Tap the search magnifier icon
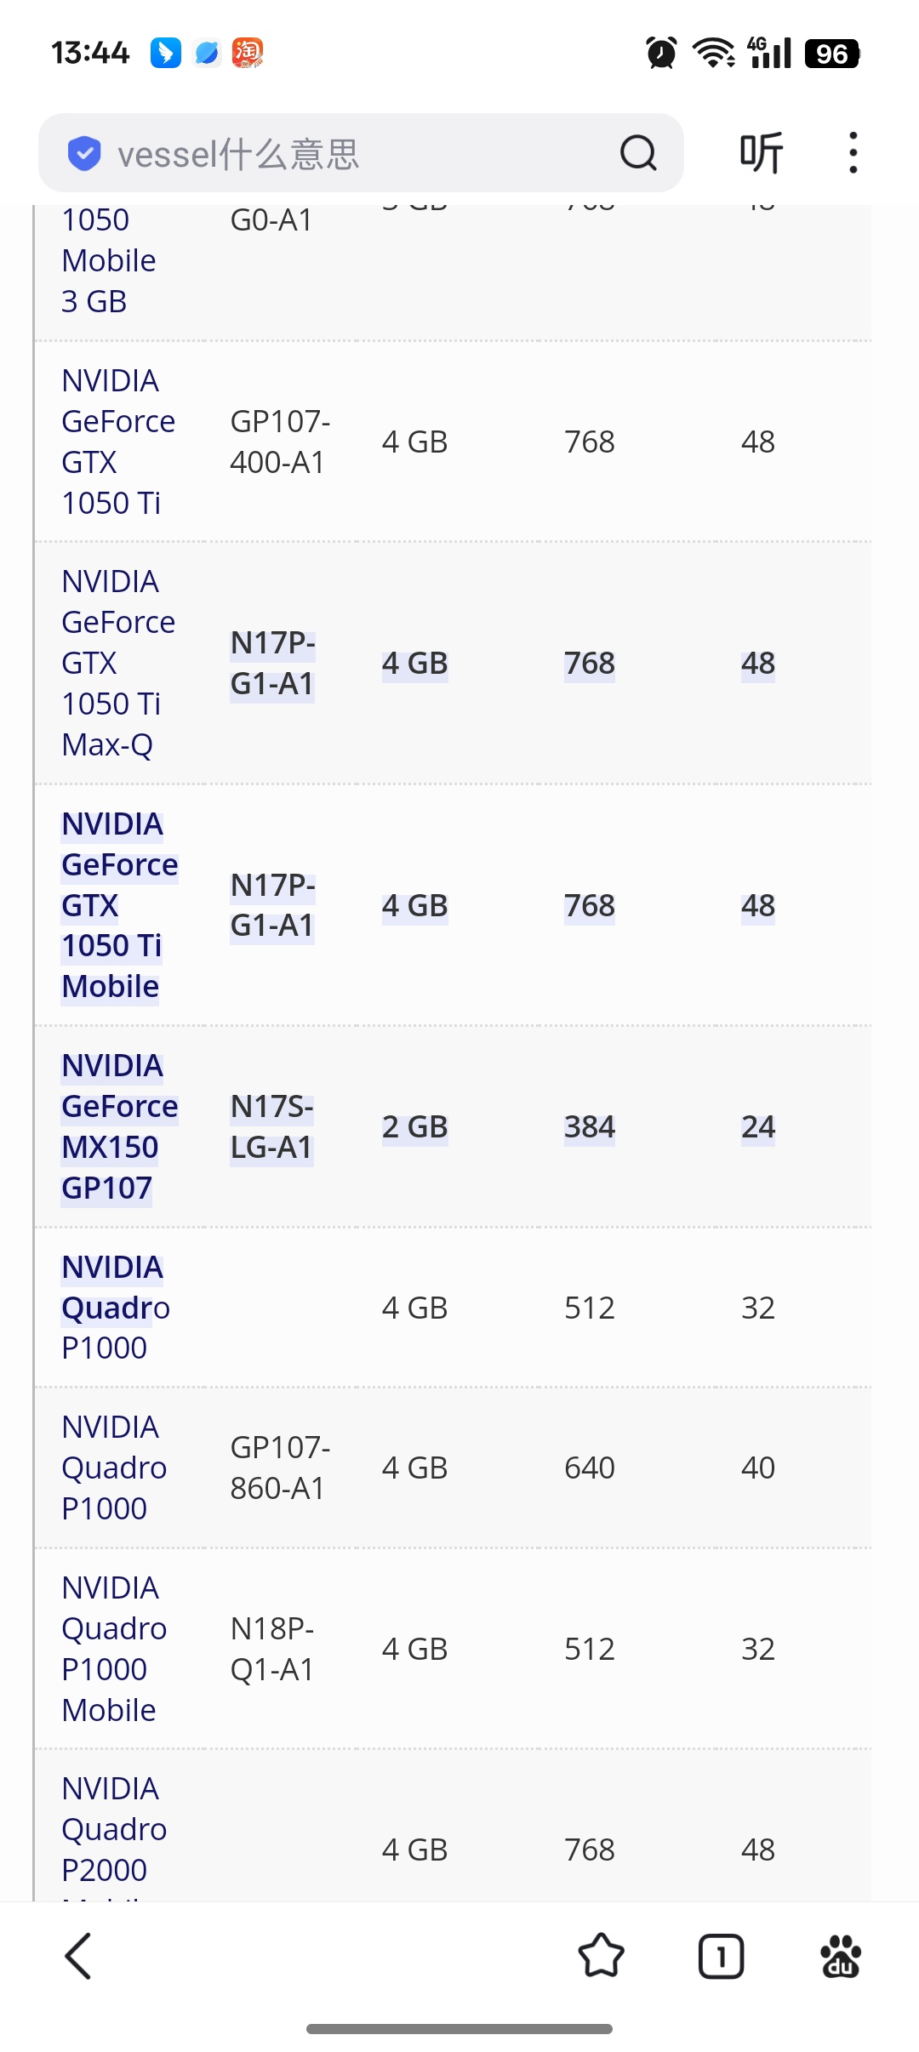 tap(638, 154)
